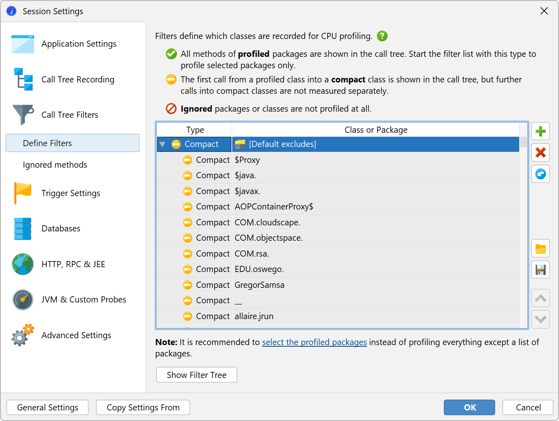Click the blue reset filters icon

tap(540, 174)
